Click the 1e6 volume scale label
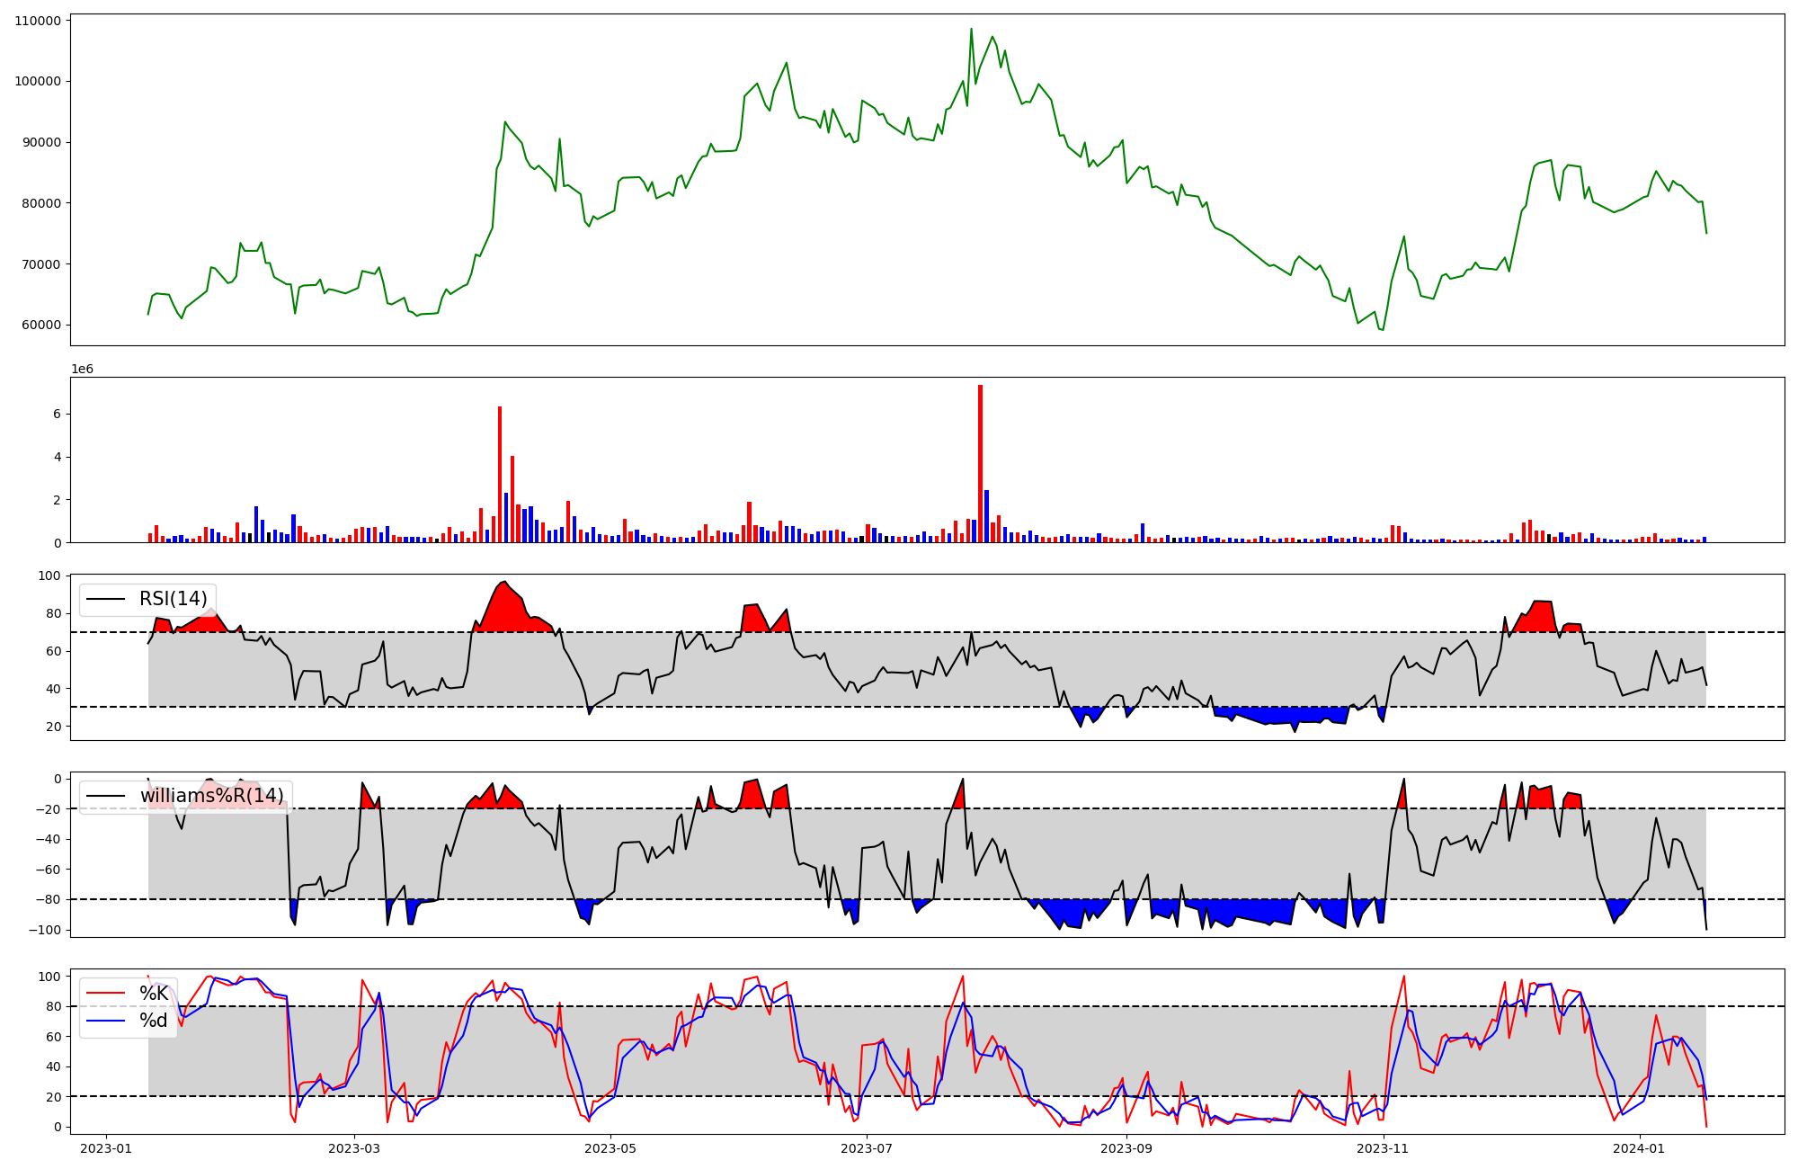 82,370
